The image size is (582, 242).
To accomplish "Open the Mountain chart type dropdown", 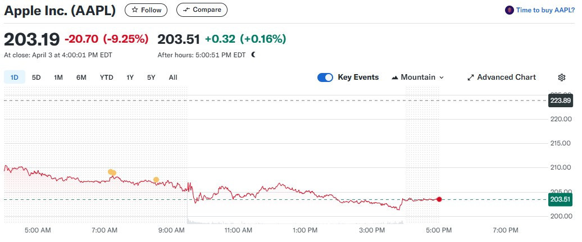I will pyautogui.click(x=417, y=77).
